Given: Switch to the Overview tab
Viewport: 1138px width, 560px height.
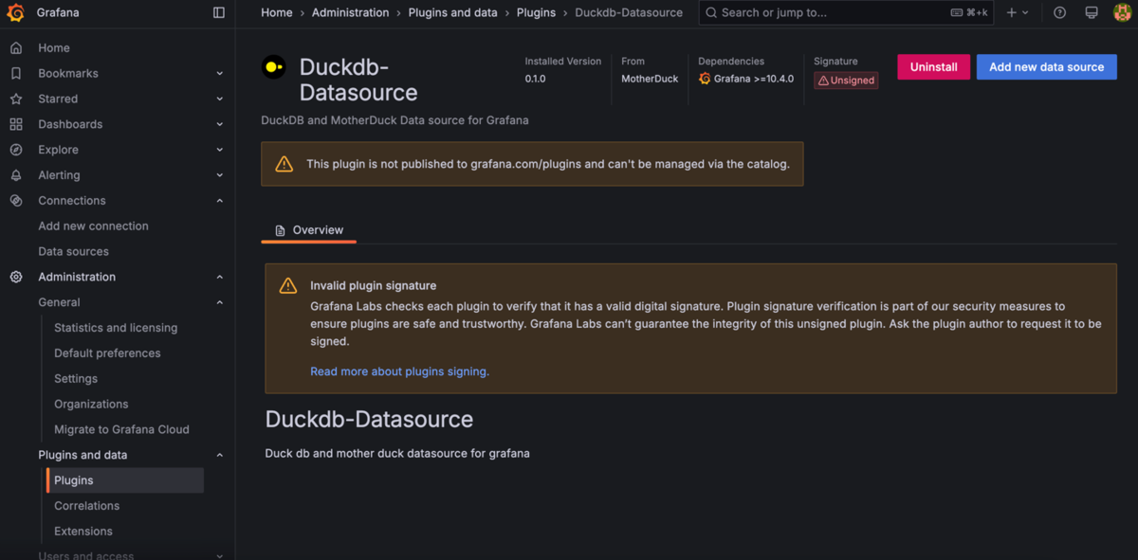Looking at the screenshot, I should click(309, 230).
